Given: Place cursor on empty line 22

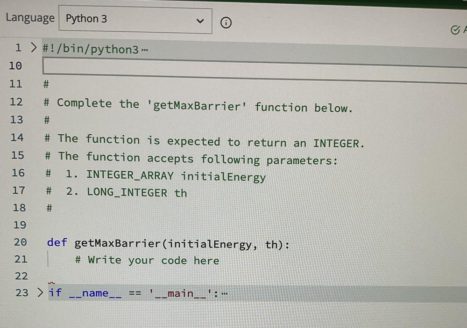Looking at the screenshot, I should (140, 276).
